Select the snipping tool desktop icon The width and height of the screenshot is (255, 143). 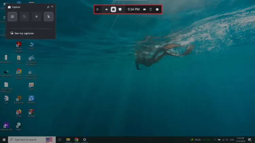[6, 73]
